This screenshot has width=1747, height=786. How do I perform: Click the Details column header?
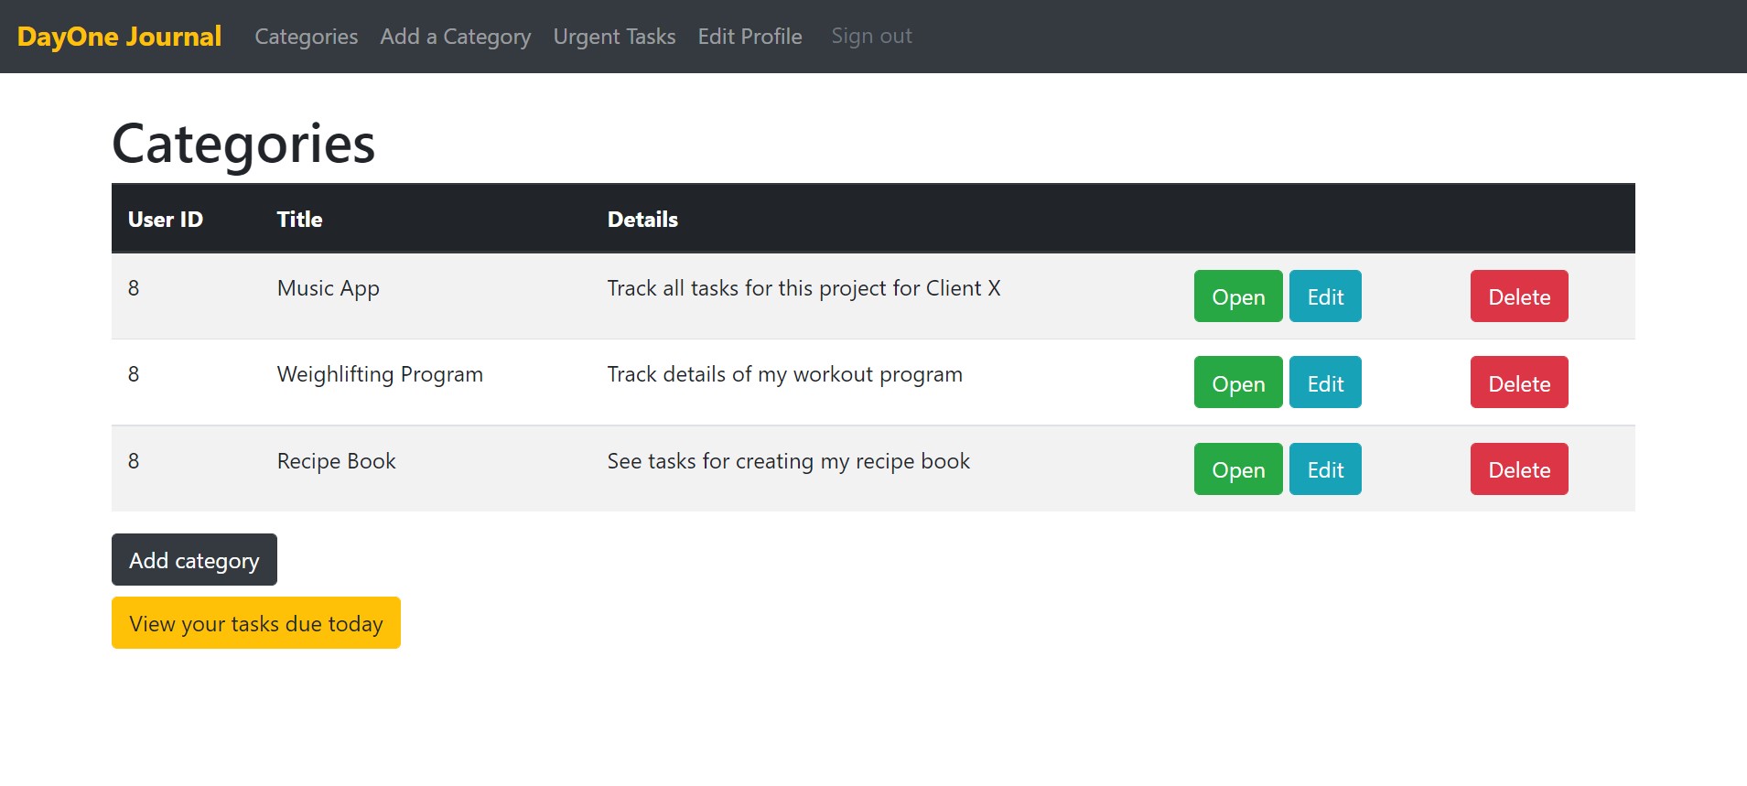coord(642,220)
